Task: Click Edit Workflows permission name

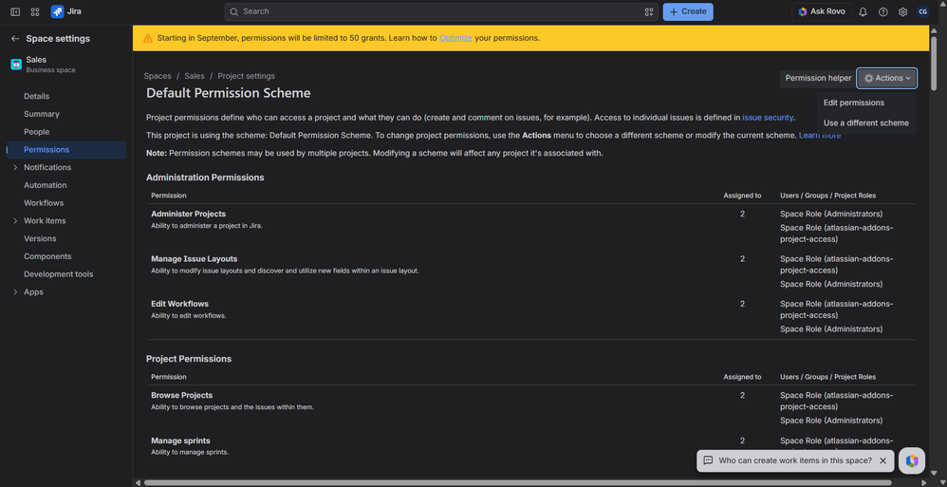Action: pyautogui.click(x=179, y=304)
